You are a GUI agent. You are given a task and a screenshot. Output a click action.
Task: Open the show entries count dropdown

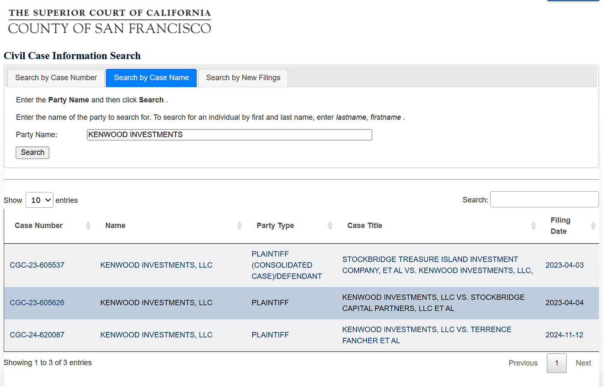39,200
